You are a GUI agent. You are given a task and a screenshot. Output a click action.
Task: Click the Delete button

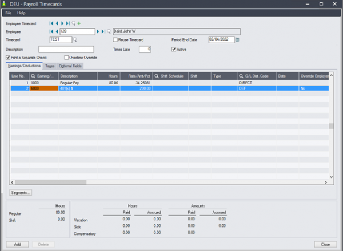coord(43,245)
